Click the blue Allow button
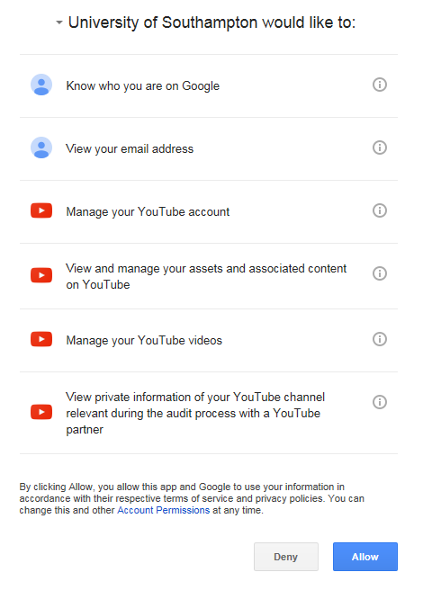The image size is (432, 590). click(x=365, y=557)
